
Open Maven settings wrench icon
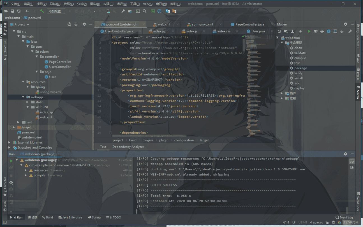(x=350, y=31)
